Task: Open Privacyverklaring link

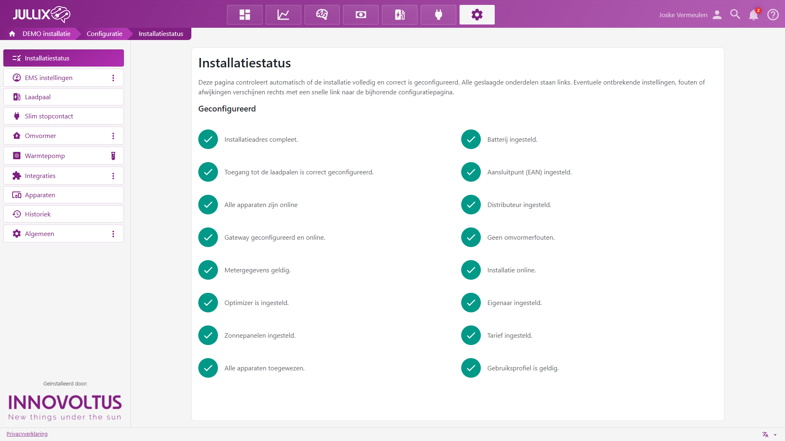Action: click(x=27, y=434)
